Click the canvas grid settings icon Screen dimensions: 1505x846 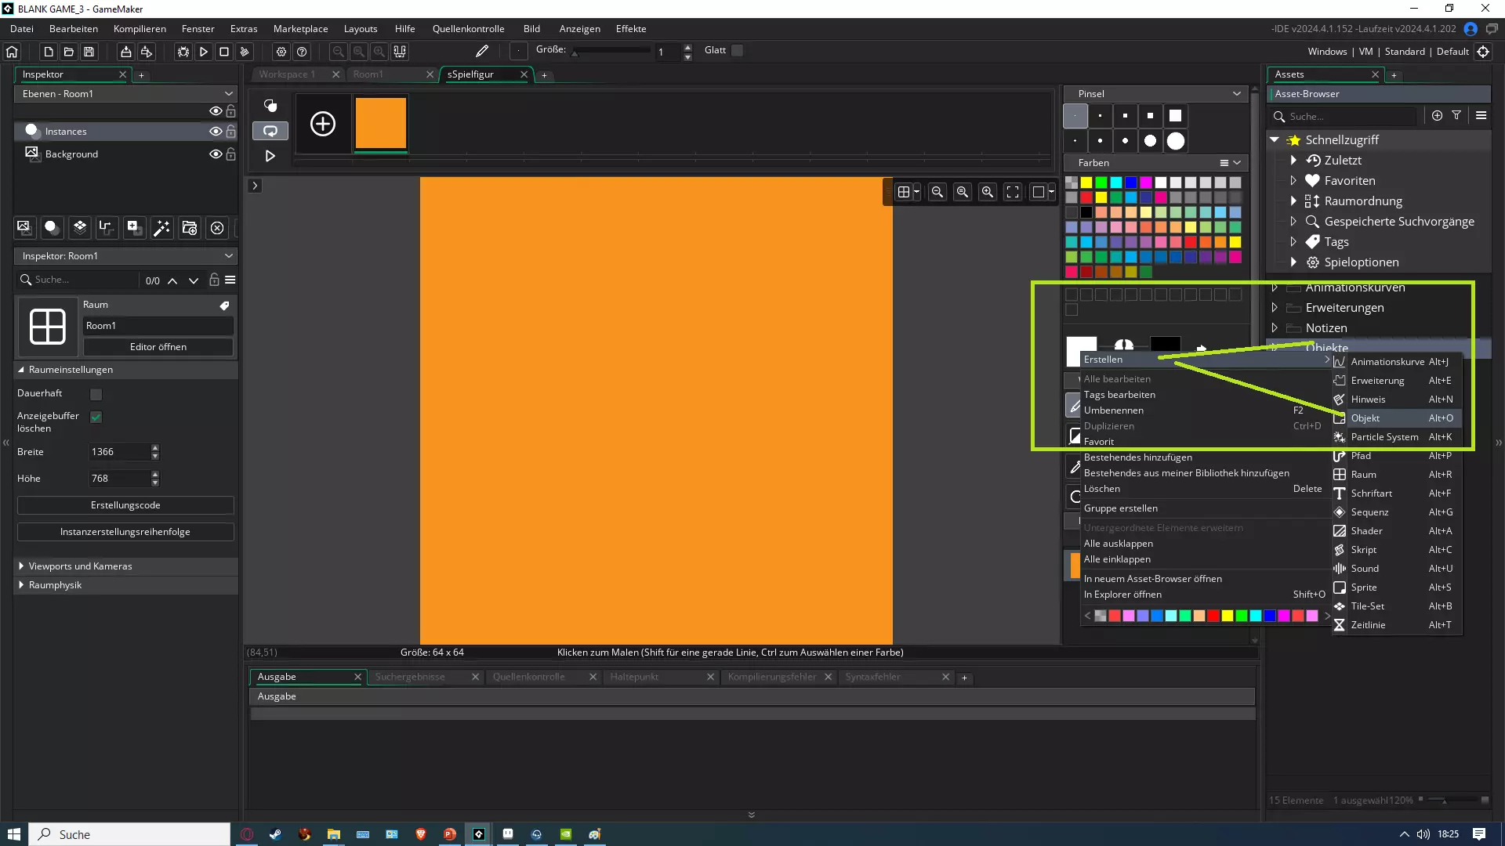point(904,192)
